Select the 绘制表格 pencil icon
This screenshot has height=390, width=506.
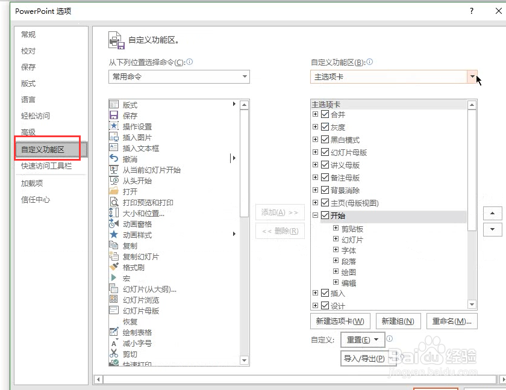pyautogui.click(x=114, y=332)
